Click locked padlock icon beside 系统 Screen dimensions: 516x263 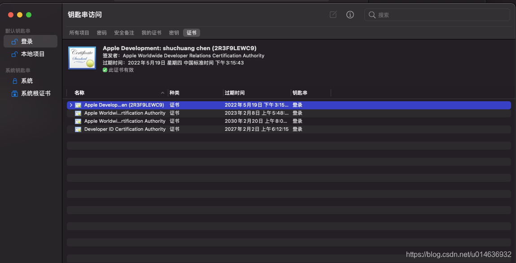click(x=14, y=81)
